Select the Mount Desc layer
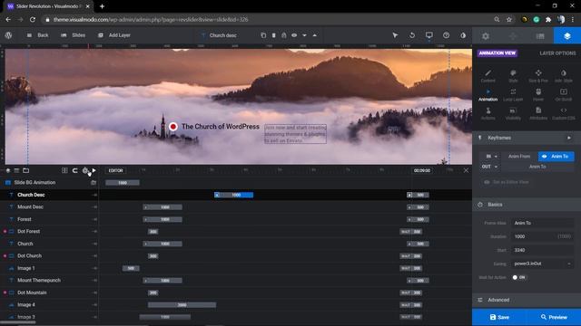Screen dimensions: 581x326 pyautogui.click(x=49, y=207)
